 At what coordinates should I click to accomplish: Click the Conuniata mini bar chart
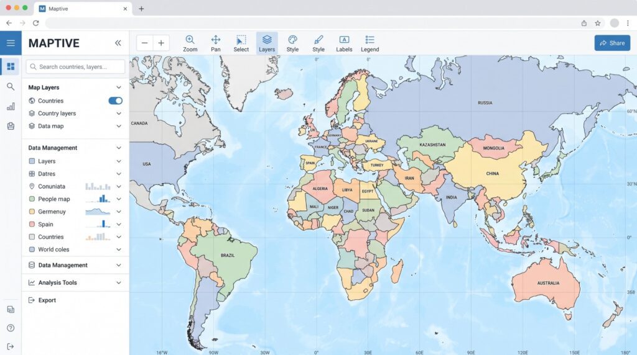[x=98, y=186]
